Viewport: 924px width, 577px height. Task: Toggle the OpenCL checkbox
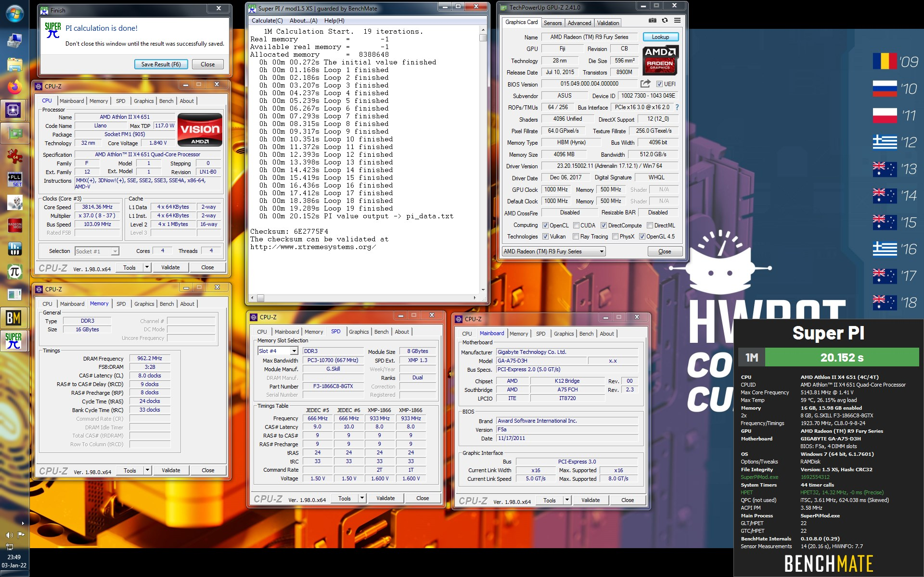coord(545,226)
